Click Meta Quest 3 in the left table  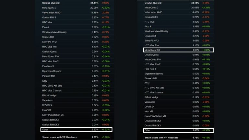click(50, 7)
